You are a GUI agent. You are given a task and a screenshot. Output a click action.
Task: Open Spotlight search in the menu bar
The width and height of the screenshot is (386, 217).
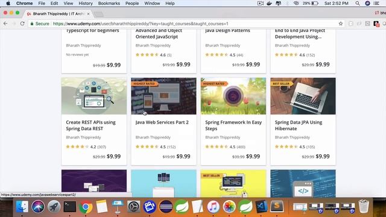(358, 3)
